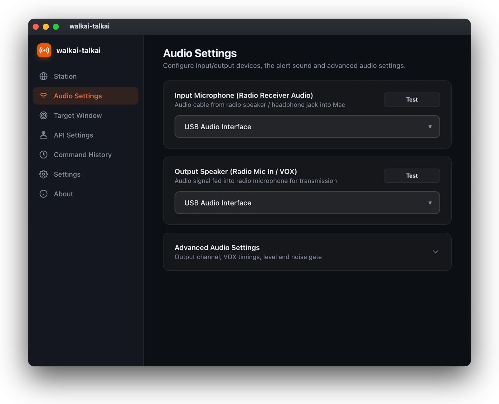
Task: Click the gear icon beside Settings
Action: pyautogui.click(x=44, y=174)
